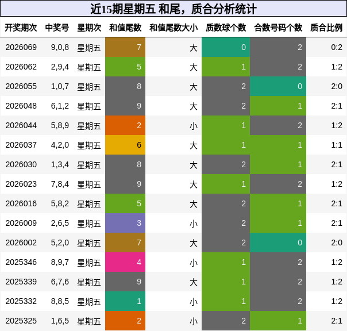Click the title 近15期星期五 和尾，质合分析统计
347x331 pixels.
173,9
